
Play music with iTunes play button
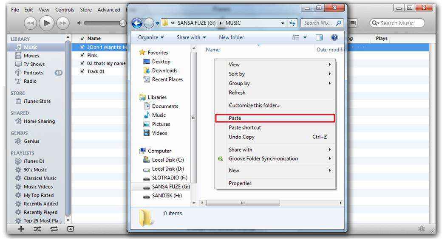coord(46,23)
